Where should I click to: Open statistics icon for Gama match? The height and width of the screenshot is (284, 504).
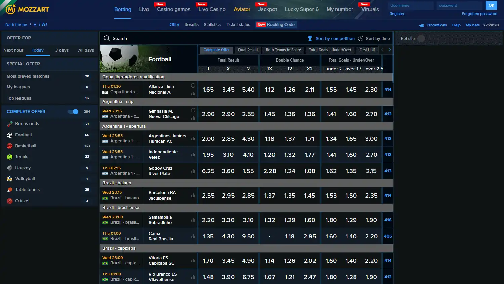pyautogui.click(x=193, y=236)
